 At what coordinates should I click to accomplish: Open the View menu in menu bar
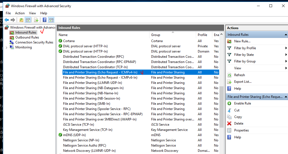tap(33, 13)
